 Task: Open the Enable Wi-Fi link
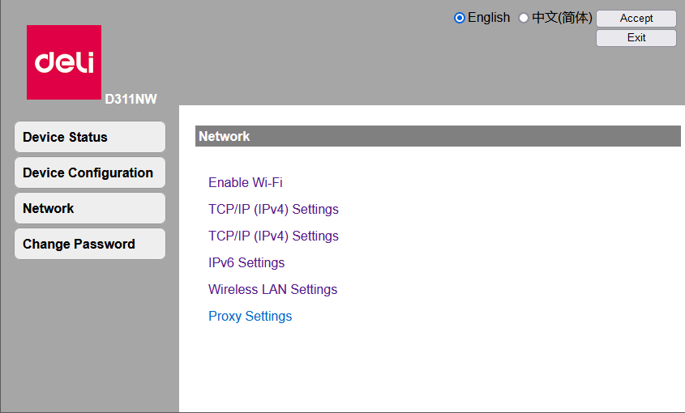(245, 183)
